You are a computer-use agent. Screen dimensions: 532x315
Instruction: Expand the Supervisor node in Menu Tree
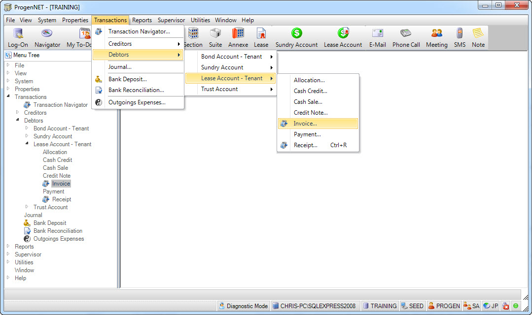coord(8,254)
